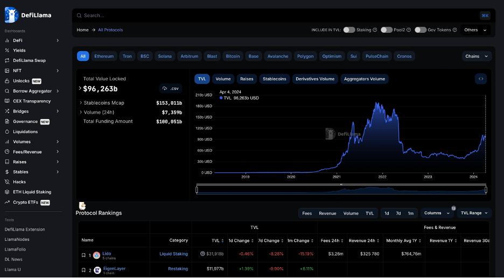Switch chart to Volume tab
Image resolution: width=504 pixels, height=278 pixels.
(x=223, y=79)
